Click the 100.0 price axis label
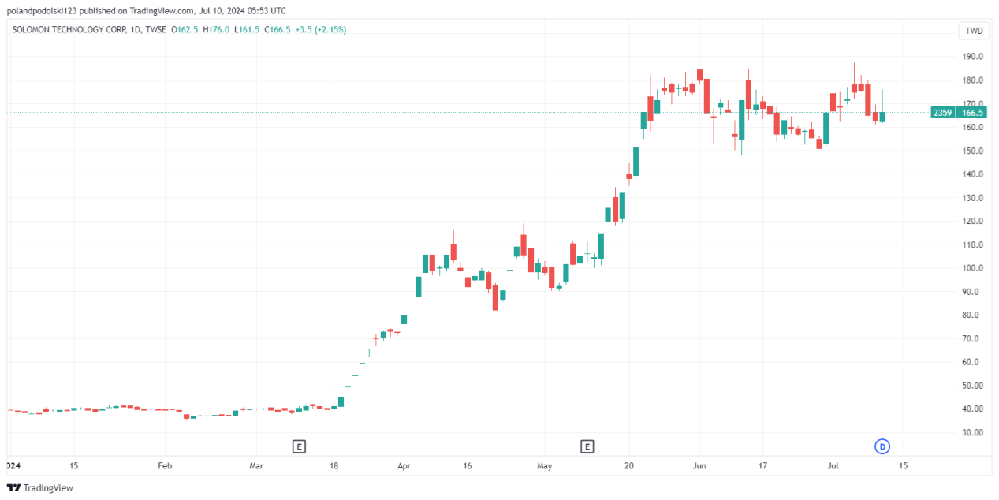Image resolution: width=999 pixels, height=500 pixels. coord(971,268)
